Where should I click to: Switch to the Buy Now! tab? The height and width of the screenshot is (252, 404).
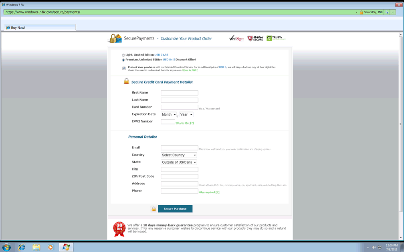pos(18,28)
